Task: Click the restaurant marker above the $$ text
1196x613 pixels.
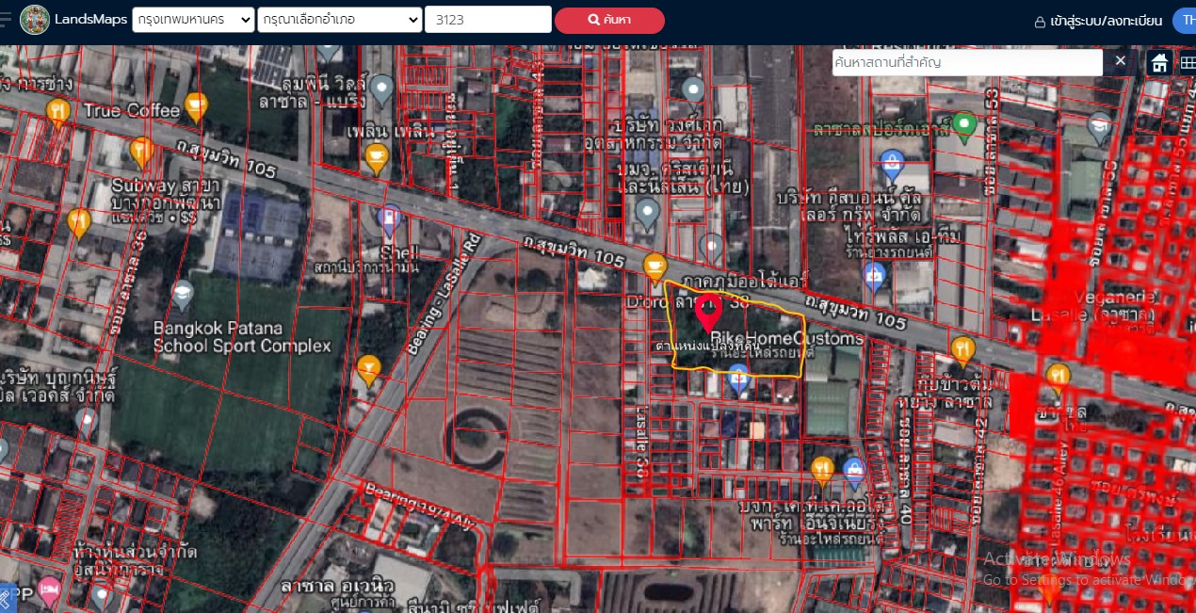Action: click(79, 223)
